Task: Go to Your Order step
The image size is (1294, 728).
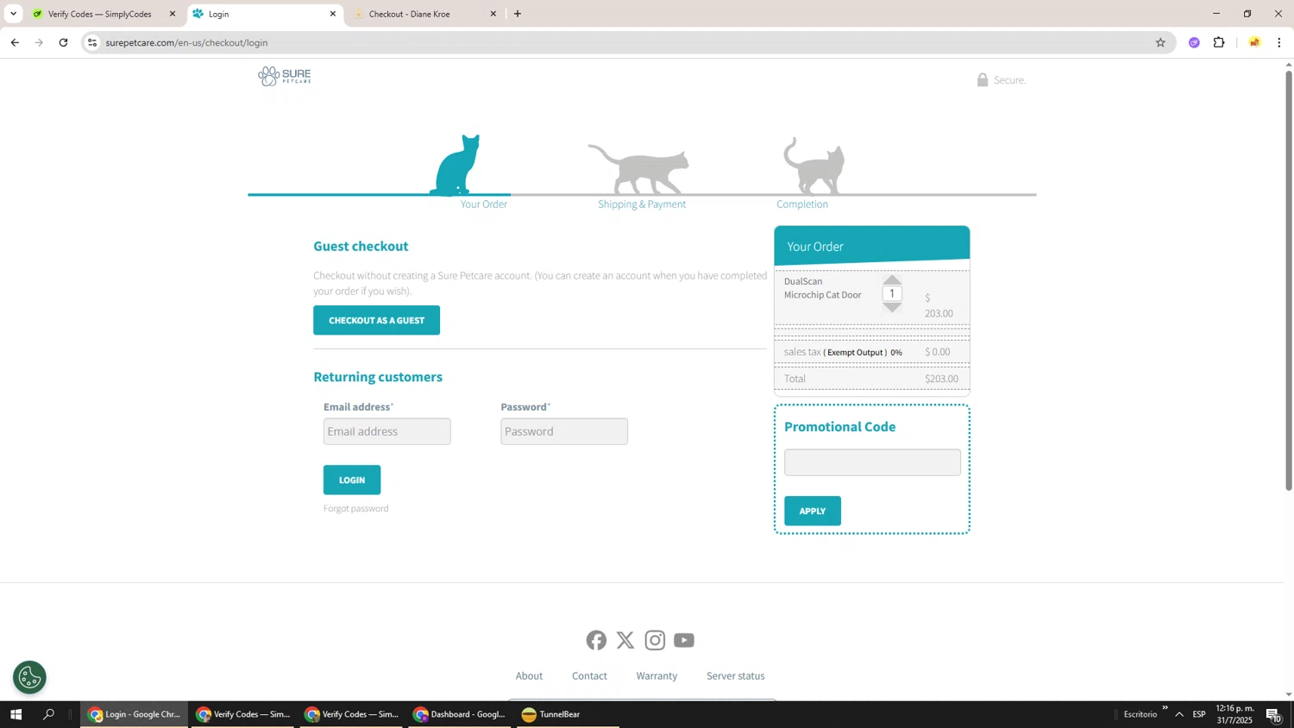Action: point(483,204)
